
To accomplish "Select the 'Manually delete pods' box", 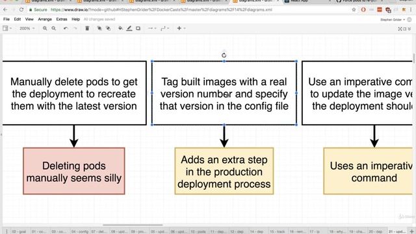I will [74, 93].
